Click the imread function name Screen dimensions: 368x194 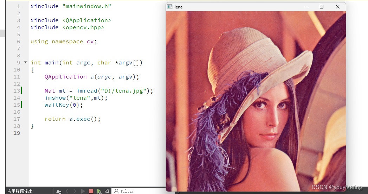[x=87, y=91]
